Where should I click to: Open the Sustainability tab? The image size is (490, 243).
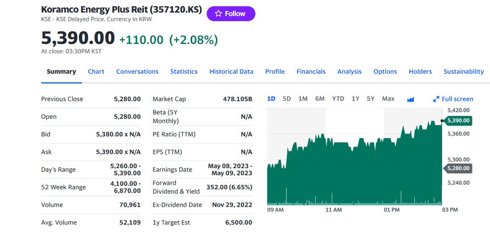click(x=463, y=71)
